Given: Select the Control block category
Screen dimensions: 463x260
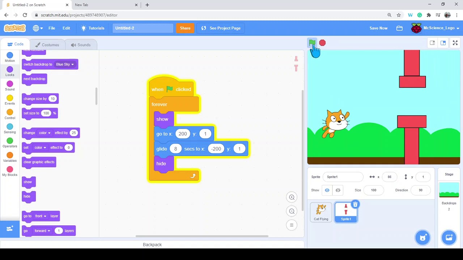Looking at the screenshot, I should tap(10, 114).
